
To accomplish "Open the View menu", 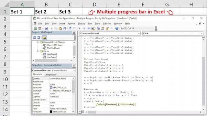I will pos(54,24).
